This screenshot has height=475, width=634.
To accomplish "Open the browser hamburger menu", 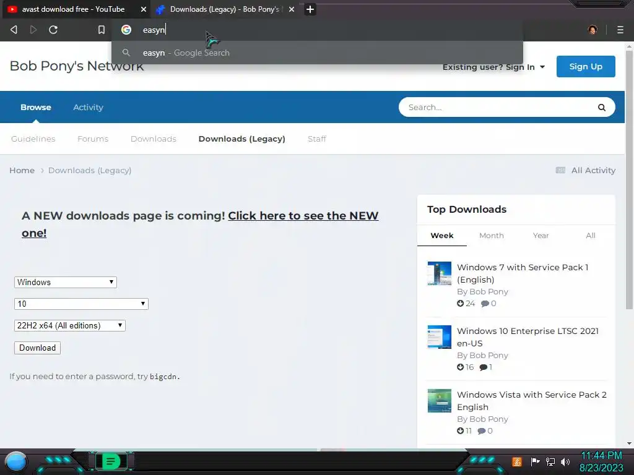I will tap(620, 30).
